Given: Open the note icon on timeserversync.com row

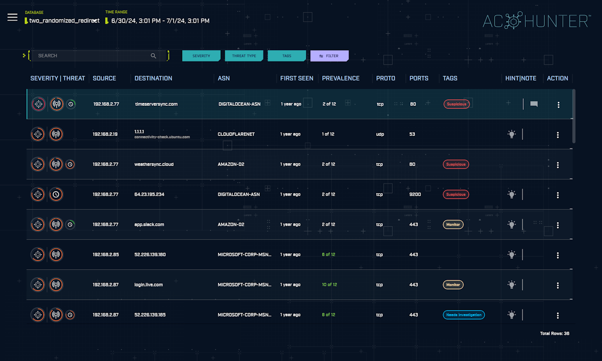Looking at the screenshot, I should point(534,104).
